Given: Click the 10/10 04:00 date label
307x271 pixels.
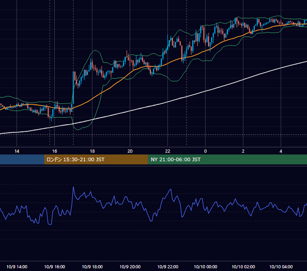Looking at the screenshot, I should point(281,266).
